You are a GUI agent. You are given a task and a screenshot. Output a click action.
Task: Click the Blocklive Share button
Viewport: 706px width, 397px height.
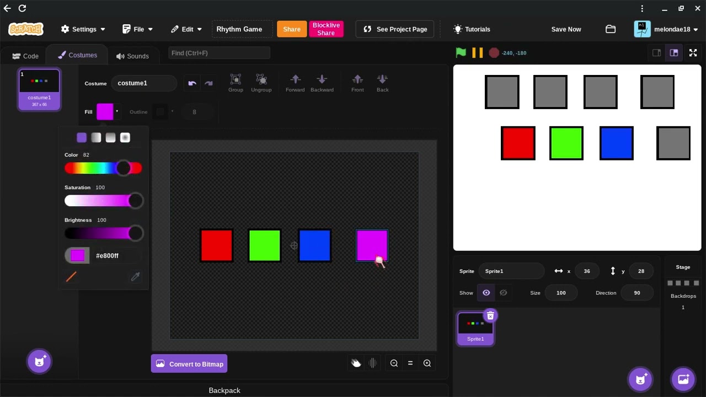[x=326, y=29]
